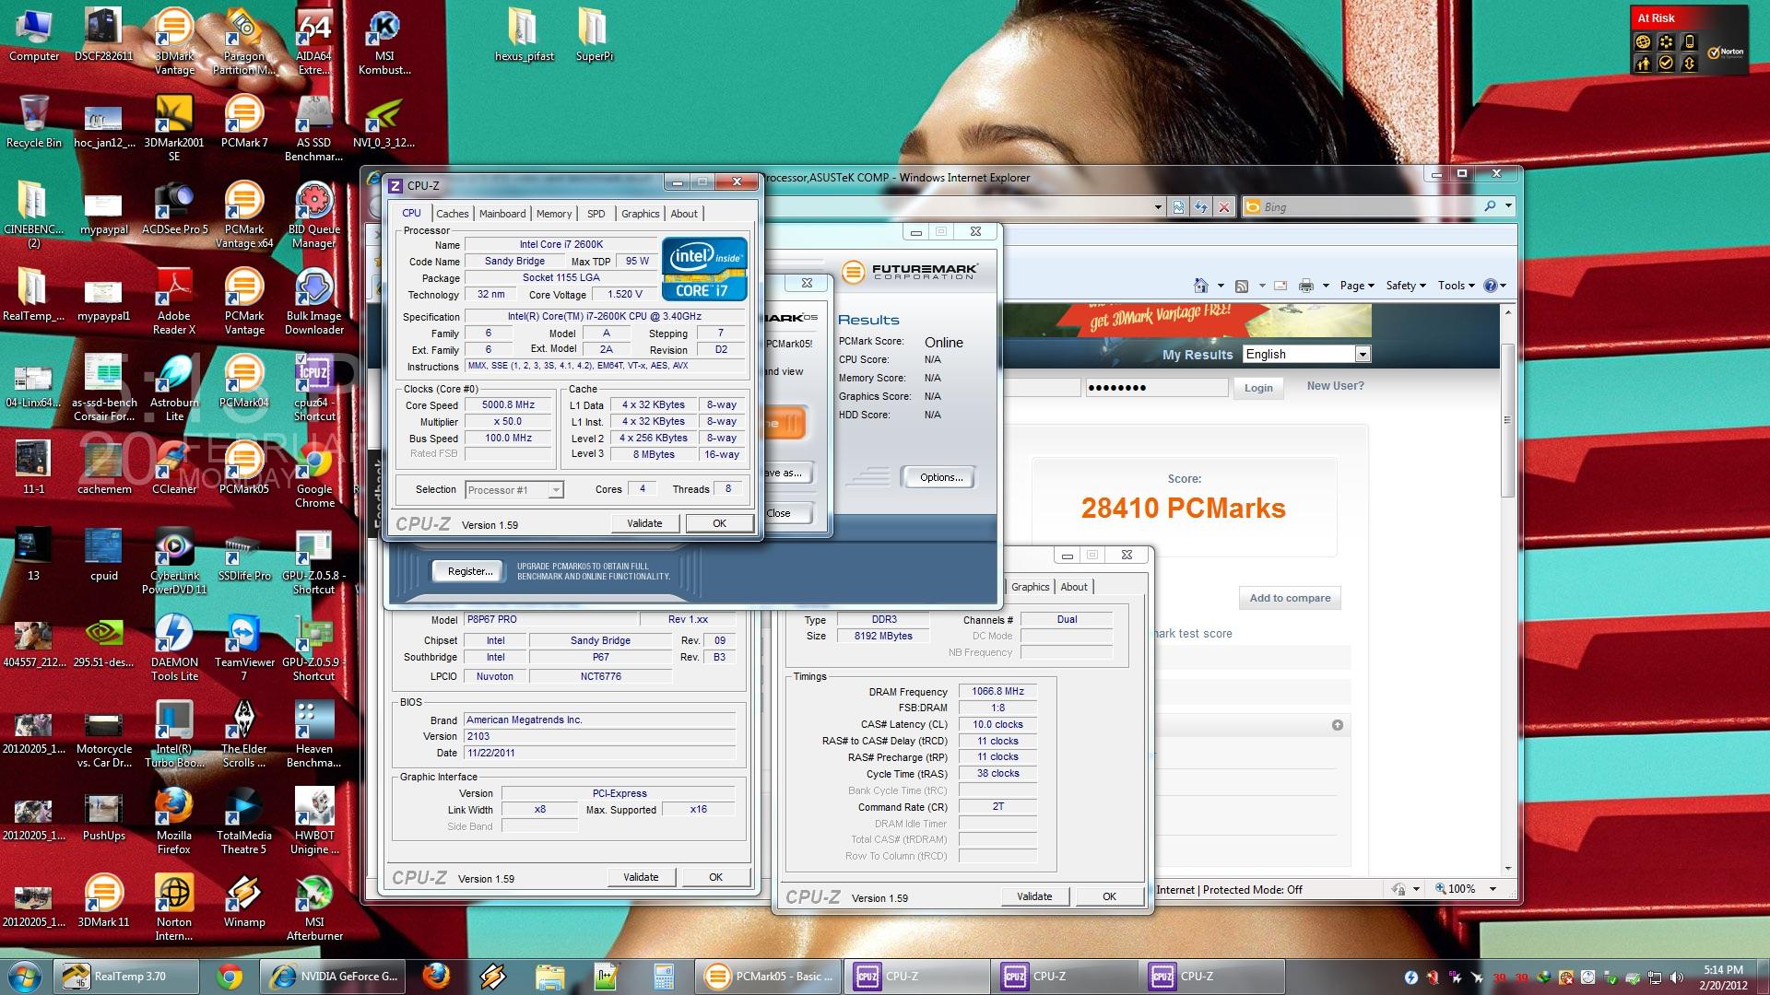The width and height of the screenshot is (1770, 995).
Task: Open the Graphics tab in front CPU-Z
Action: click(640, 214)
